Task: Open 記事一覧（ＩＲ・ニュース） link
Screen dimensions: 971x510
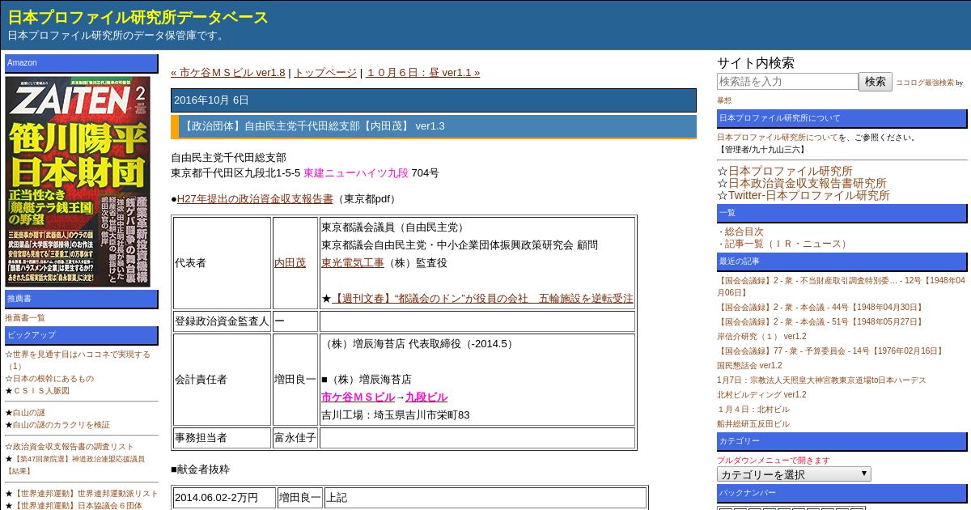Action: coord(788,244)
